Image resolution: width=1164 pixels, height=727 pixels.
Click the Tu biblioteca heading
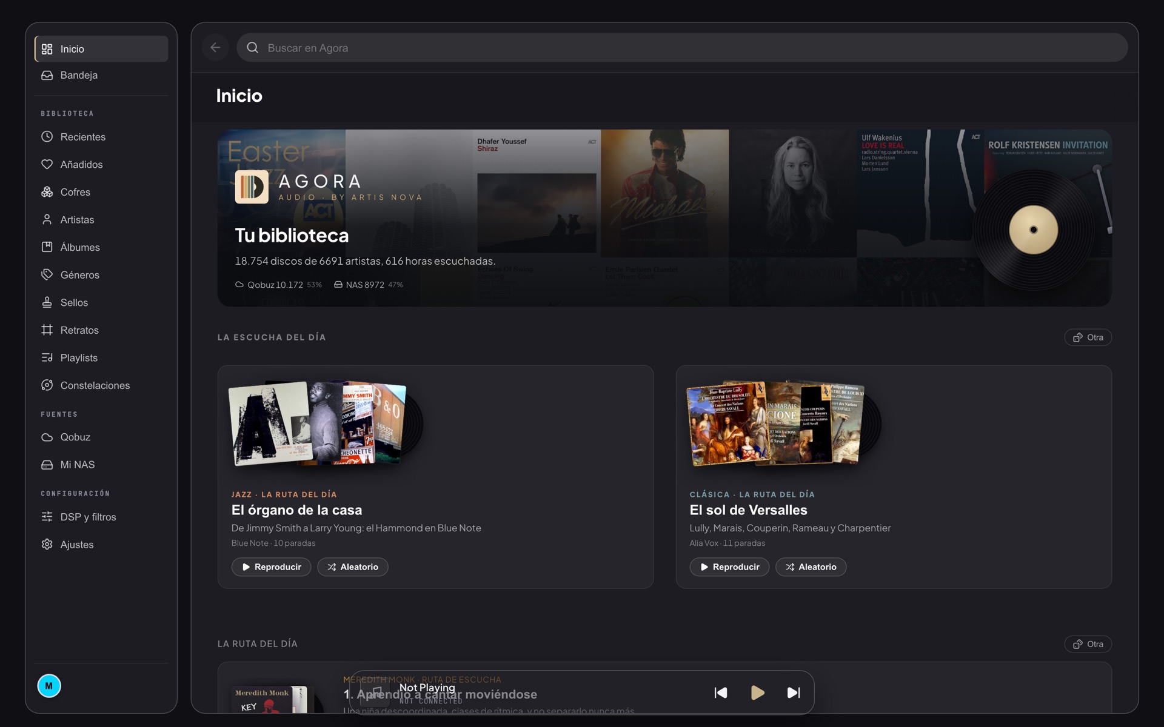(292, 235)
